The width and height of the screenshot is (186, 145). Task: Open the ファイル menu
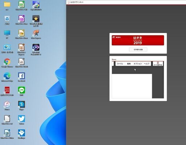[x=120, y=64]
